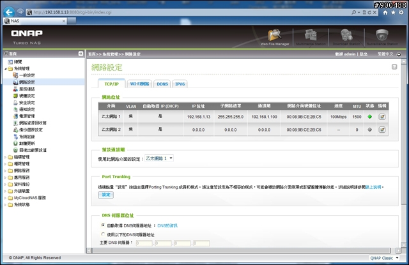The width and height of the screenshot is (409, 265).
Task: Expand the MyCloudNAS 服務 folder arrow
Action: coord(6,198)
